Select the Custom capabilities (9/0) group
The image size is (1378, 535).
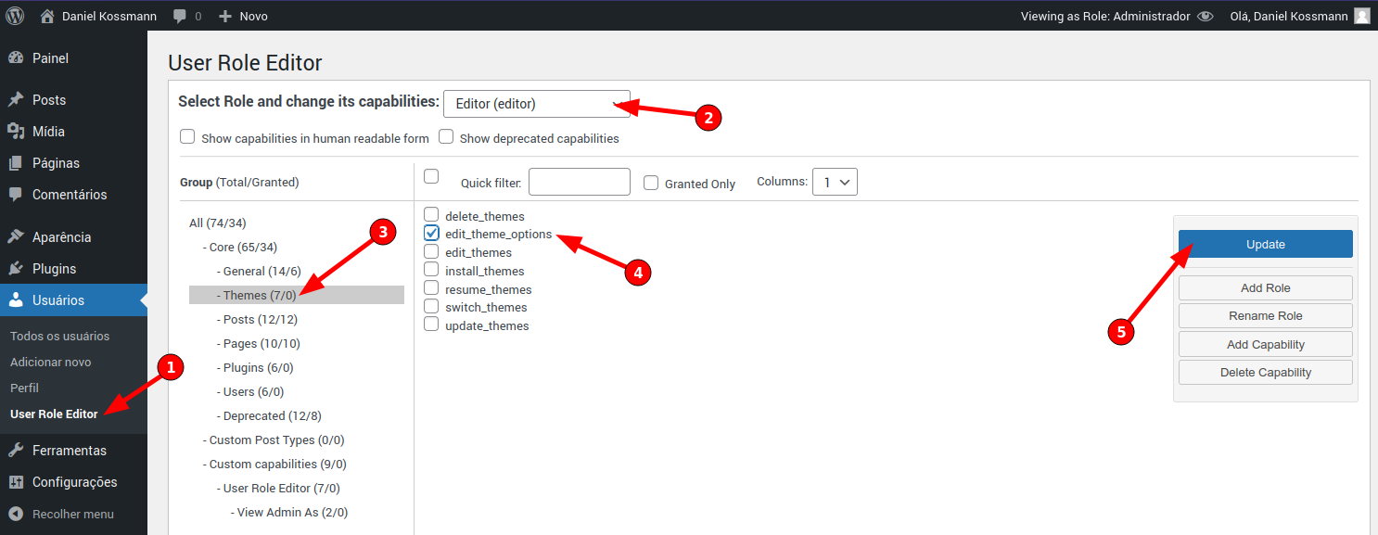[x=274, y=464]
